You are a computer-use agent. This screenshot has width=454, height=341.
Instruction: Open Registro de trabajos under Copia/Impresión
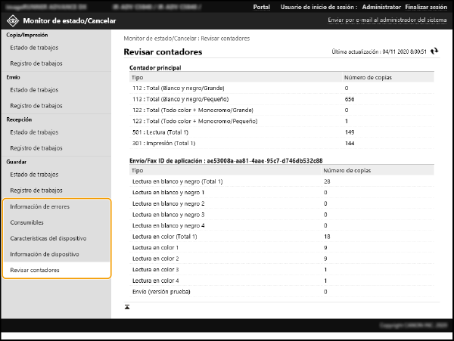(x=36, y=64)
